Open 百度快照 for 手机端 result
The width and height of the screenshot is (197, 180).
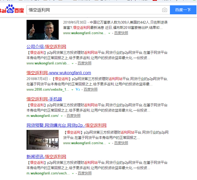tap(74, 116)
